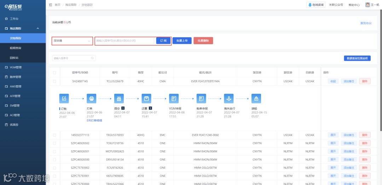Image resolution: width=382 pixels, height=185 pixels.
Task: Go to 首页 in the breadcrumb
Action: [58, 5]
